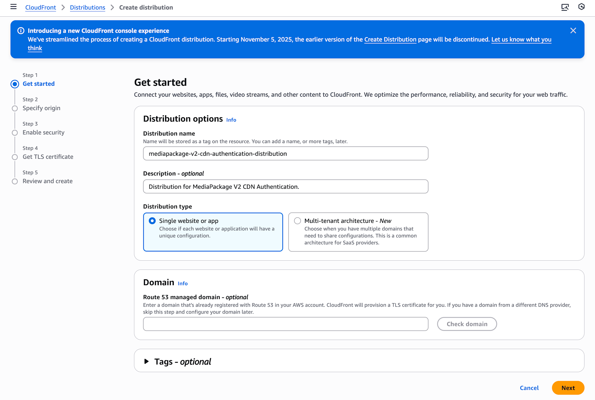Open the hamburger navigation menu
Image resolution: width=595 pixels, height=400 pixels.
[13, 7]
